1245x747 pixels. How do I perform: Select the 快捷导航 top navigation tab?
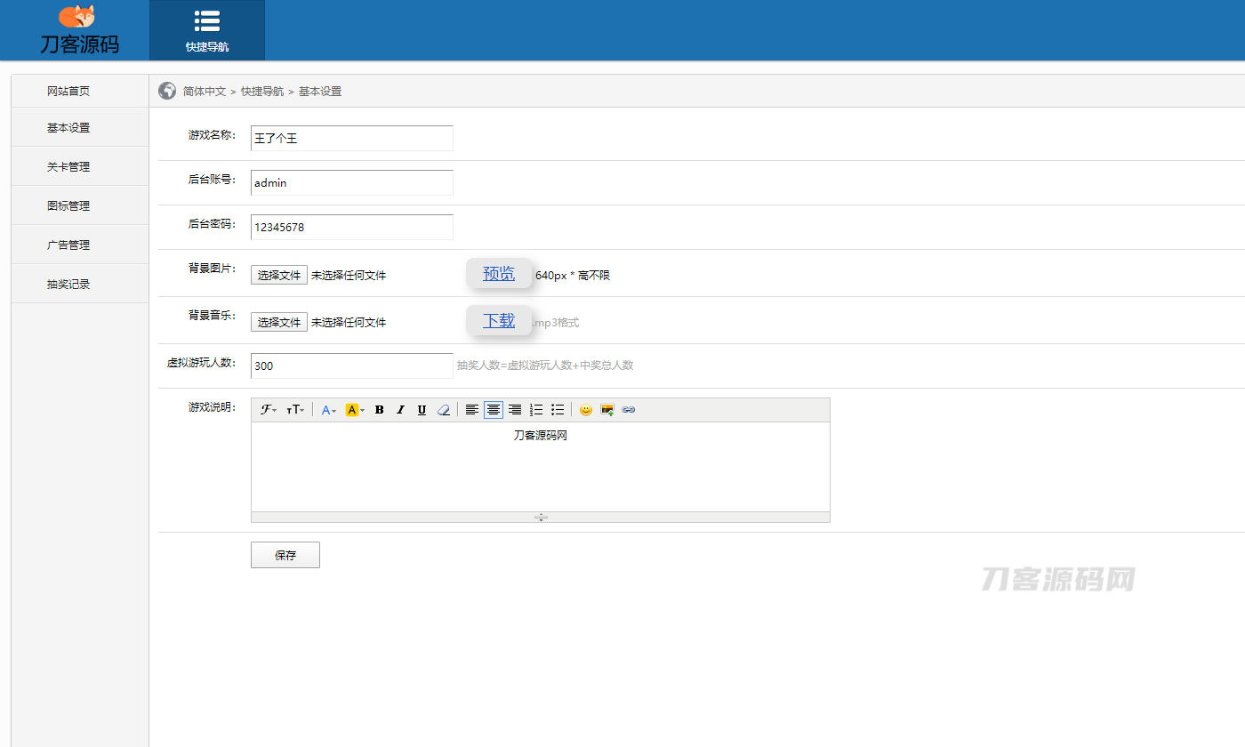click(x=207, y=31)
